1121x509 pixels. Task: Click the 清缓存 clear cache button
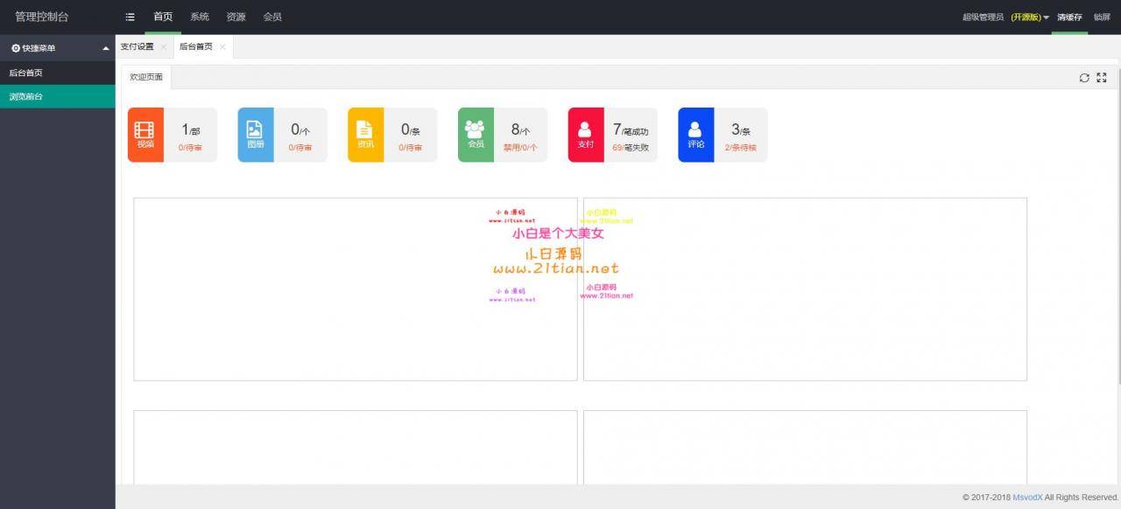pos(1069,17)
